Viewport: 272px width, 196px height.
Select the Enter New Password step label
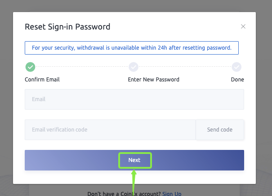[x=154, y=80]
